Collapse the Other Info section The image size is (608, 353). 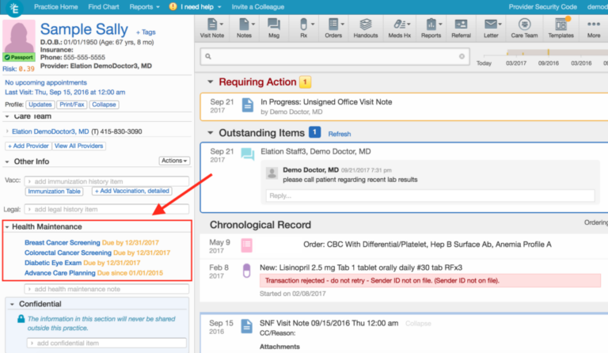tap(7, 161)
